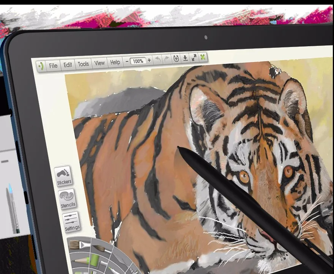Click the tablet's front camera dot
The width and height of the screenshot is (334, 274).
click(x=206, y=38)
